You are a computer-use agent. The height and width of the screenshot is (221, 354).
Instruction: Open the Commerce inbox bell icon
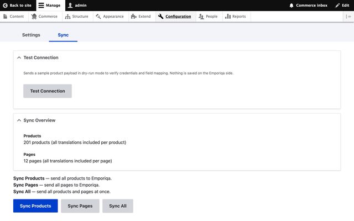(x=291, y=6)
